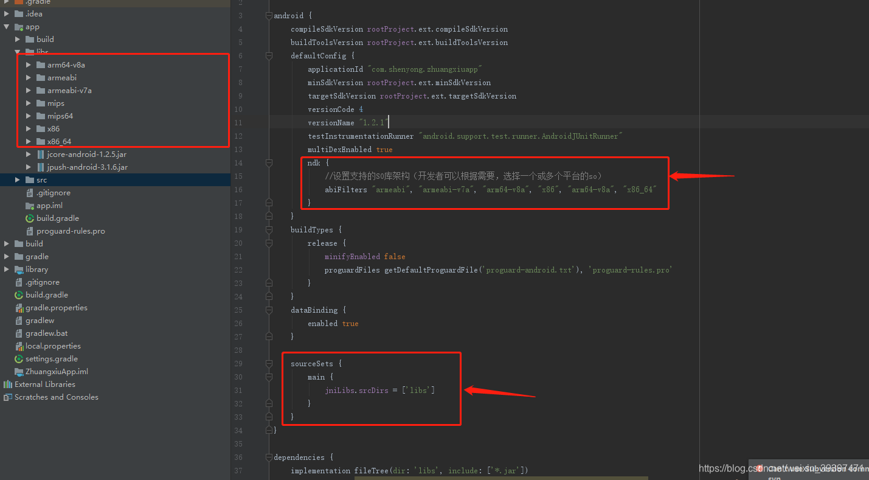Fold the defaultConfig block at line 6
Image resolution: width=869 pixels, height=480 pixels.
click(269, 56)
